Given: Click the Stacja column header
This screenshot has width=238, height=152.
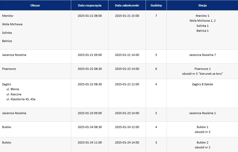Looking at the screenshot, I should (x=202, y=5).
